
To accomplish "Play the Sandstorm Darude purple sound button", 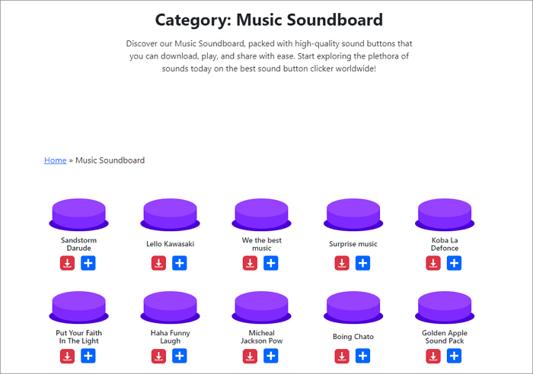I will pos(78,213).
